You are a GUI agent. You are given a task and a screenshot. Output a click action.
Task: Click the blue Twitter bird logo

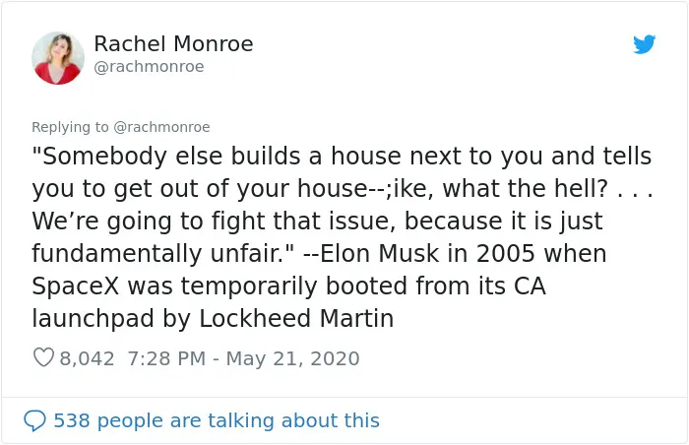pyautogui.click(x=644, y=44)
